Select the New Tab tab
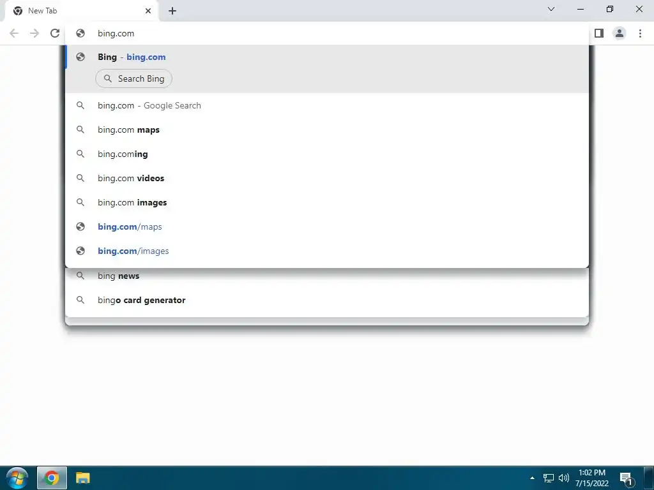This screenshot has width=654, height=490. 81,11
